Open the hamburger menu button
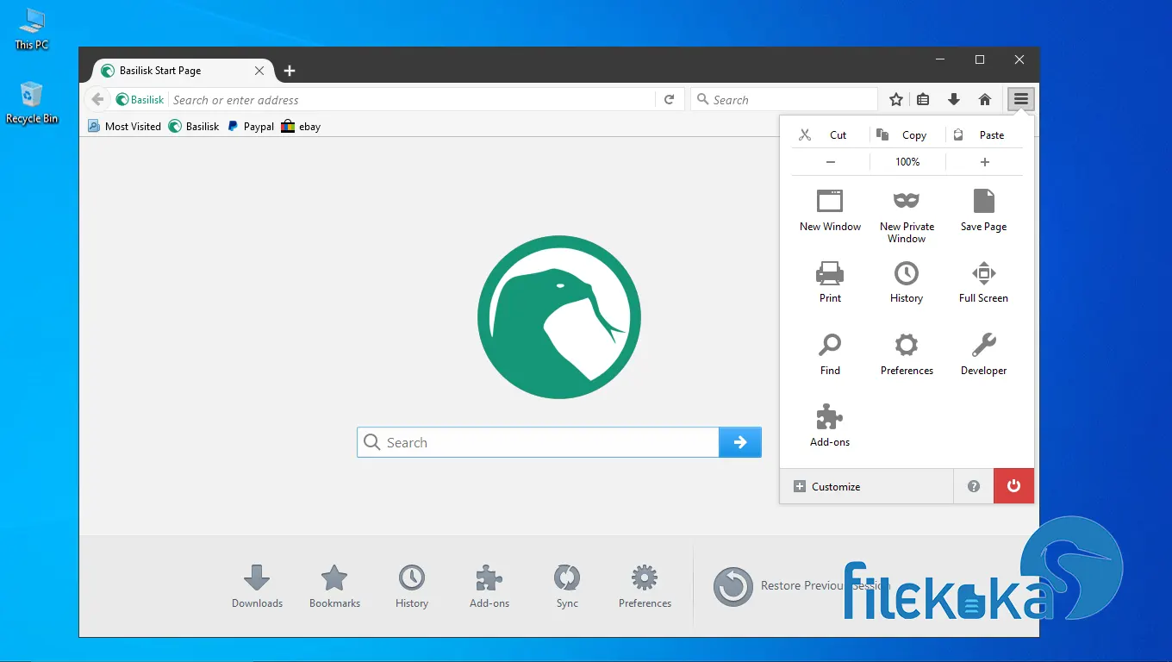 [x=1021, y=99]
